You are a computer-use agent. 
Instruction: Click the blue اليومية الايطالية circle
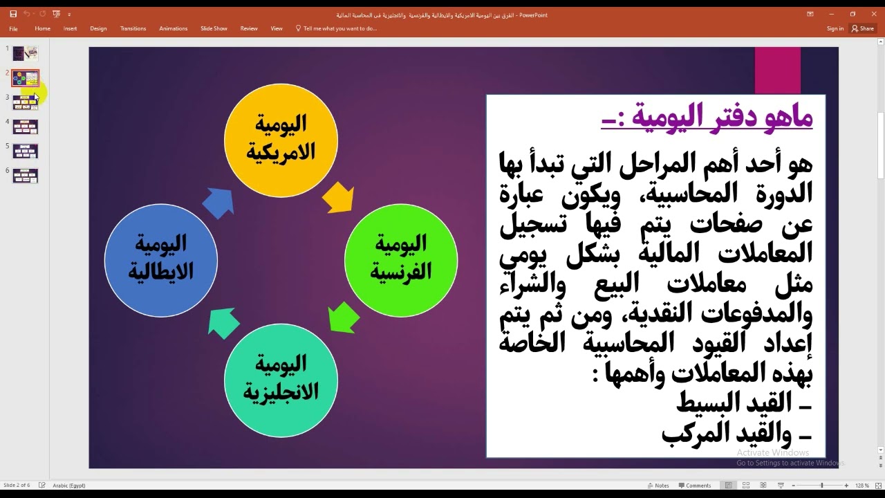click(161, 260)
